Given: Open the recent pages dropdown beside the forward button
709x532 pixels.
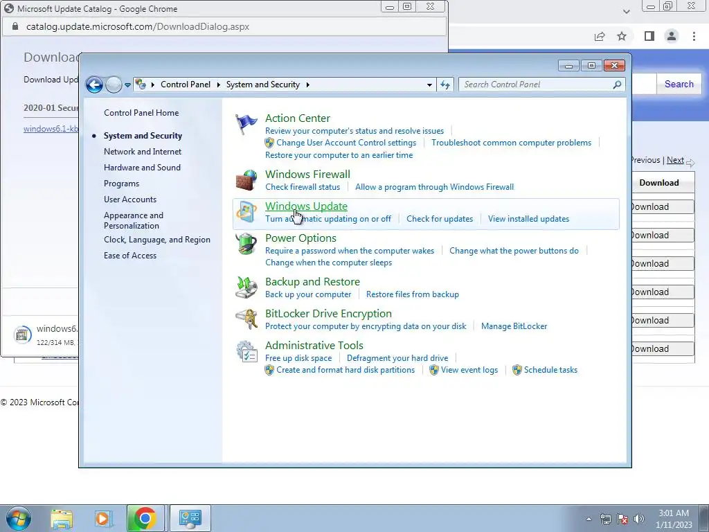Looking at the screenshot, I should 127,85.
